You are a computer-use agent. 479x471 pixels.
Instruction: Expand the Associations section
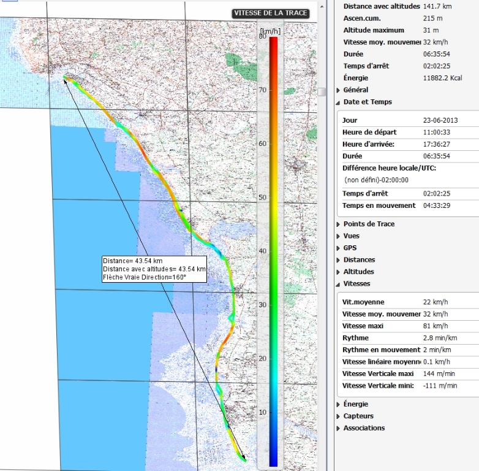pos(338,428)
